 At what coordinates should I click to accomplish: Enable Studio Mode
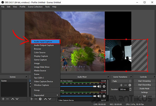point(144,89)
